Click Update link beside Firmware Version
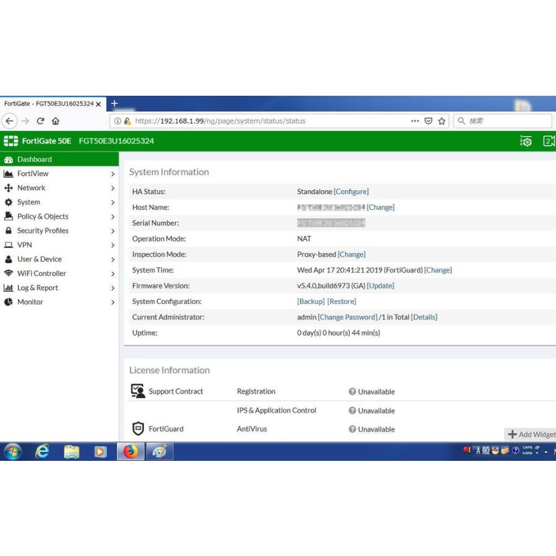Viewport: 556px width, 556px height. tap(380, 286)
